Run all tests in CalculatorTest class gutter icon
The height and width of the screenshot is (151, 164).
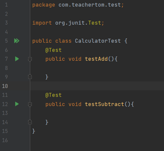(17, 41)
